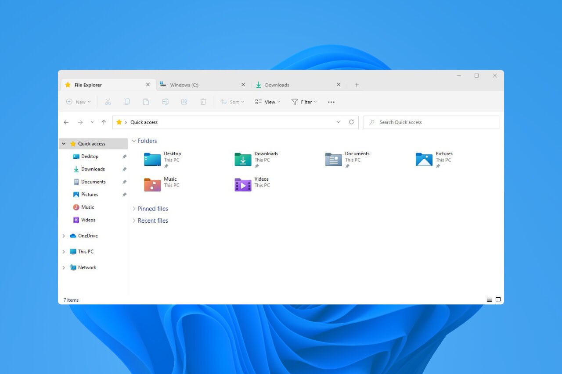Open the Videos folder tile

(x=252, y=185)
